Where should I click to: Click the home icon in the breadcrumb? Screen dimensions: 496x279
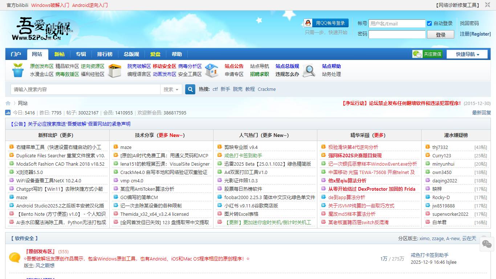pos(8,103)
